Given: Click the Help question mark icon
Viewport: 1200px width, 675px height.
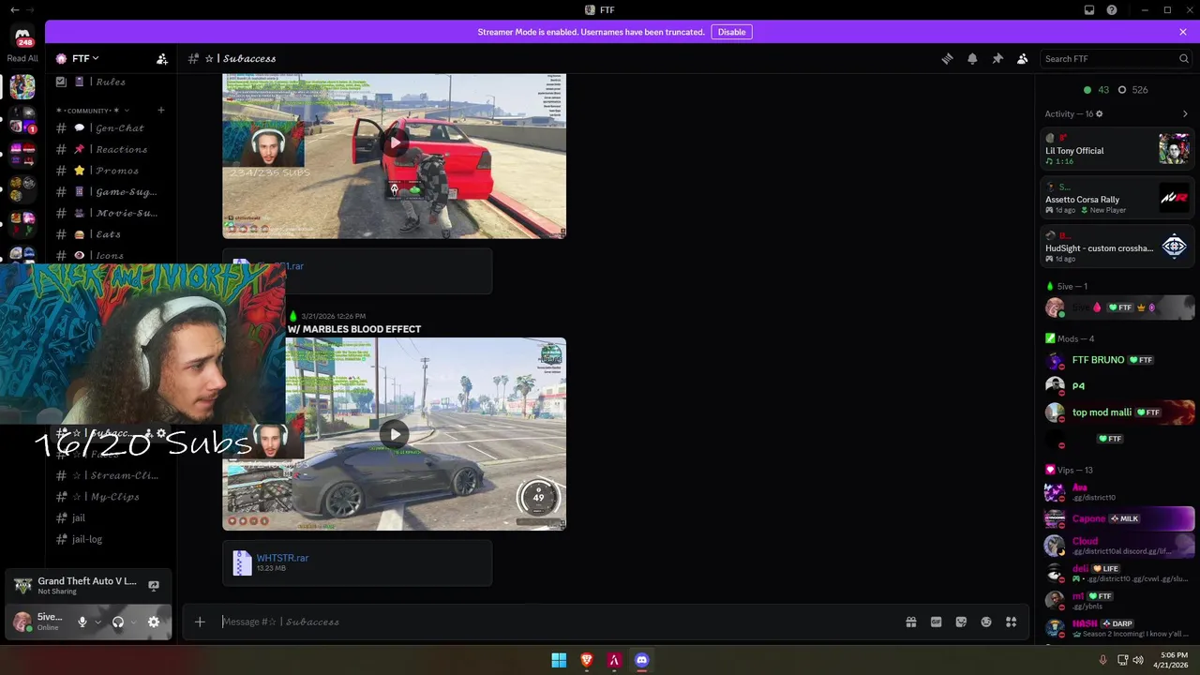Looking at the screenshot, I should tap(1112, 9).
